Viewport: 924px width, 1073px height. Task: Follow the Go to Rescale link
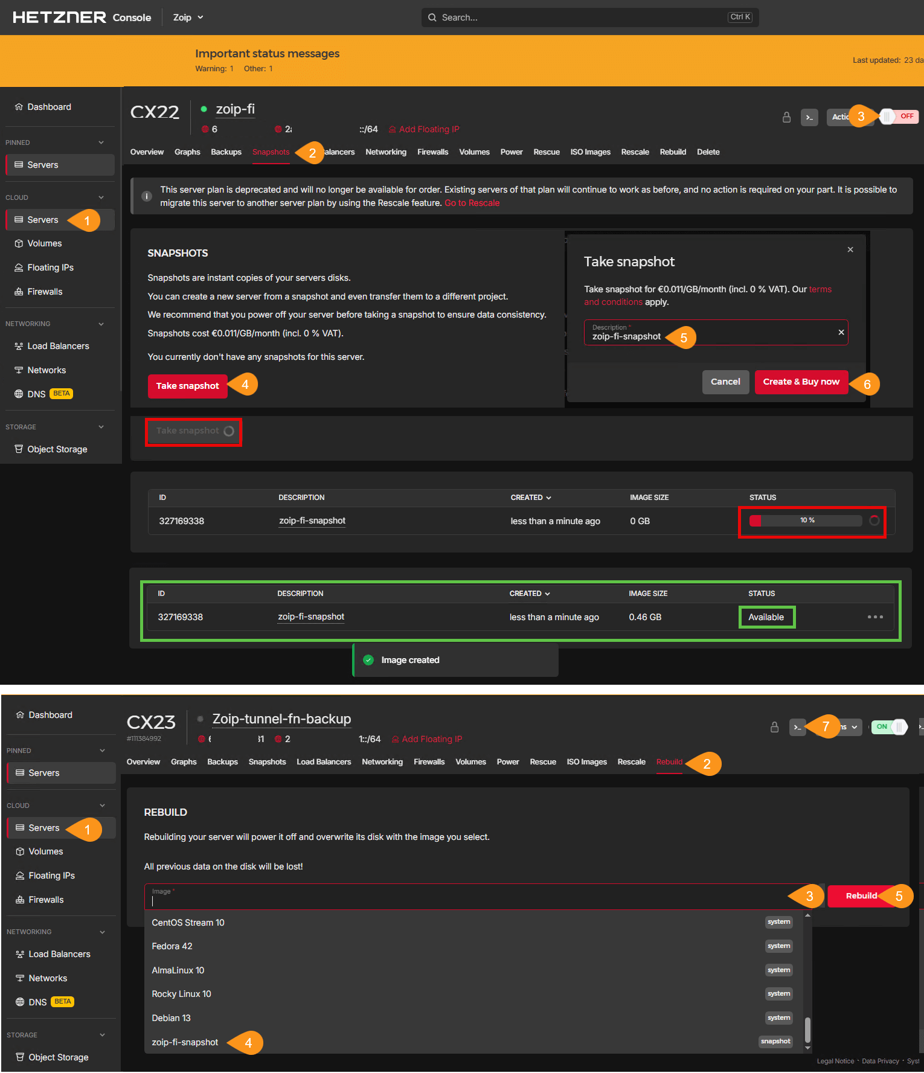coord(472,203)
